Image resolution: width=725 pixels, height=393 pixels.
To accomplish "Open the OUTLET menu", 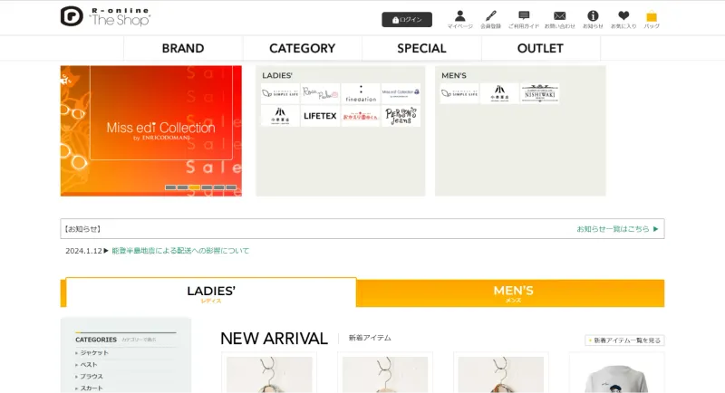I will click(540, 48).
